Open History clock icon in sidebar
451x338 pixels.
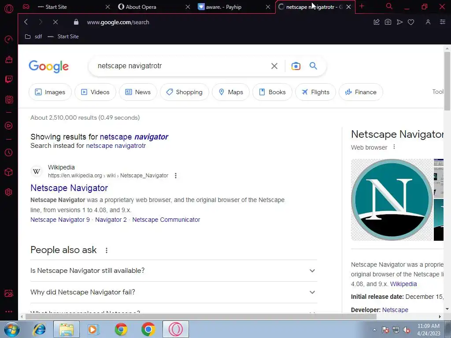coord(9,152)
